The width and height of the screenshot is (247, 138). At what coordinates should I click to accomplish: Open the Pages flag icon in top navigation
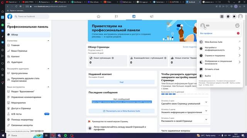tap(116, 16)
